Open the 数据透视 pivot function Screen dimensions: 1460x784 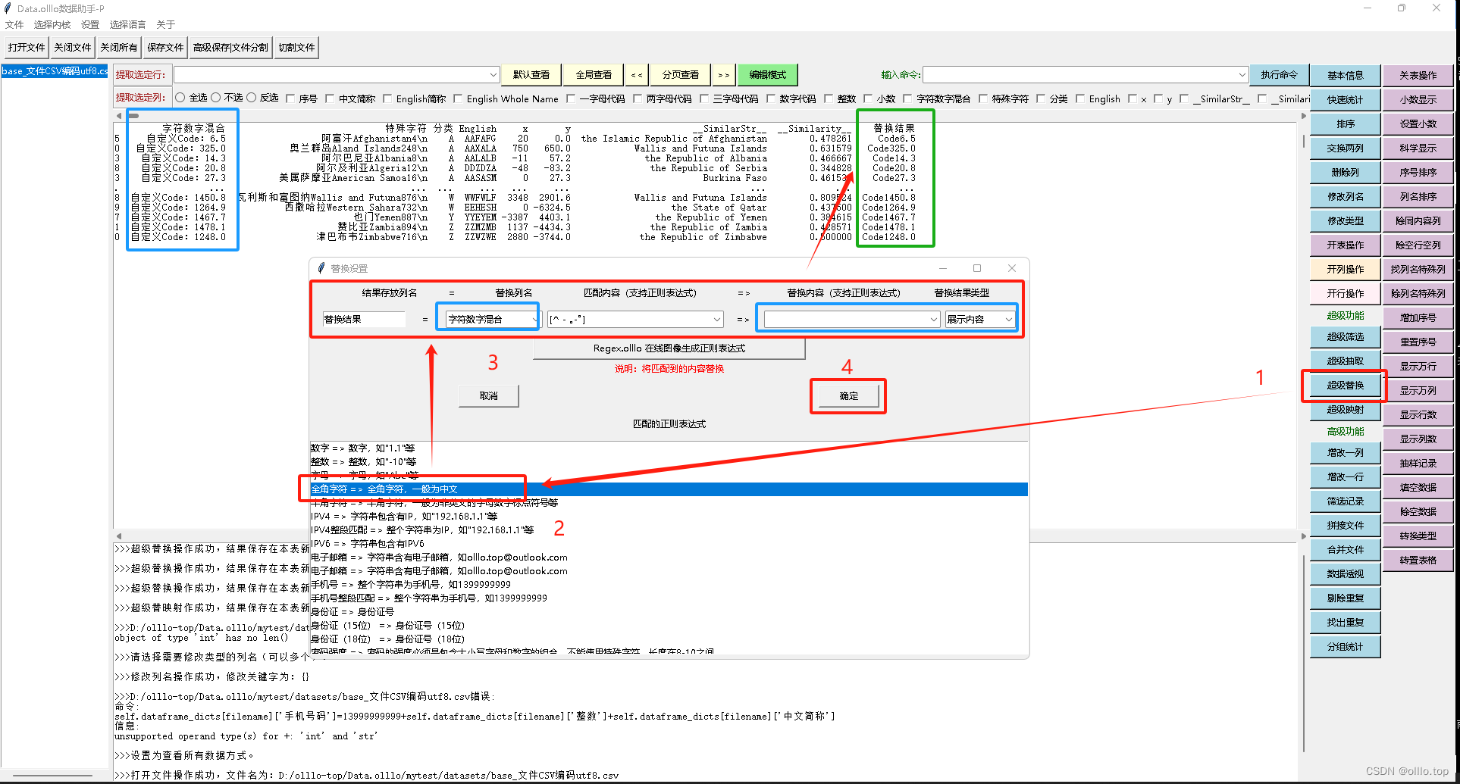(x=1345, y=573)
